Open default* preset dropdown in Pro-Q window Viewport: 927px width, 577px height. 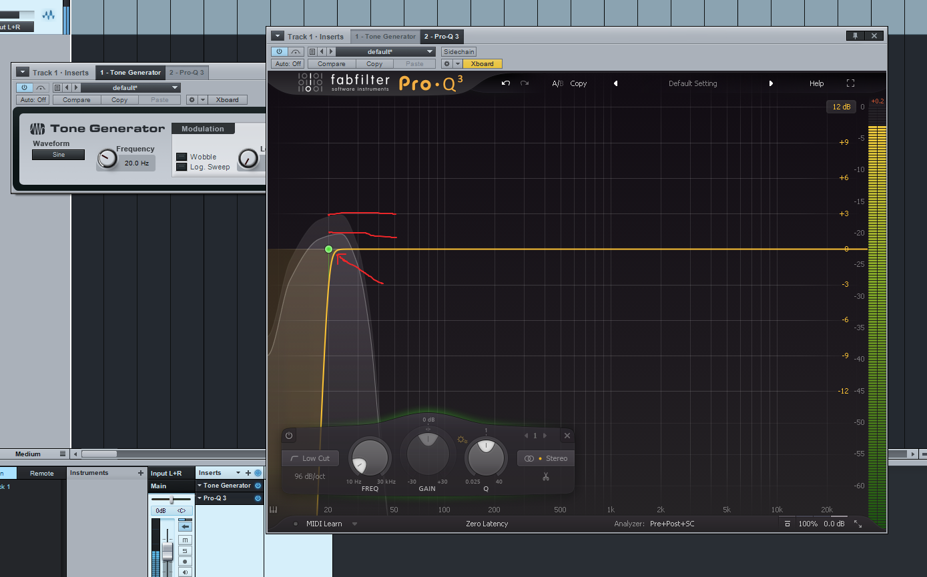tap(385, 51)
